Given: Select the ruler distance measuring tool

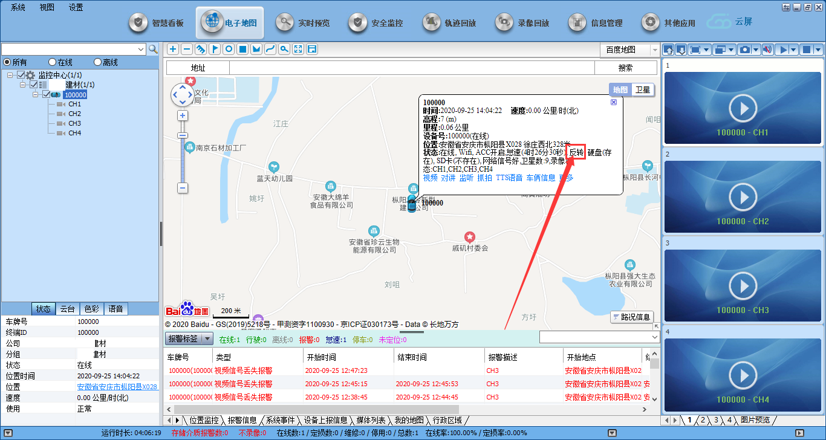Looking at the screenshot, I should [201, 49].
